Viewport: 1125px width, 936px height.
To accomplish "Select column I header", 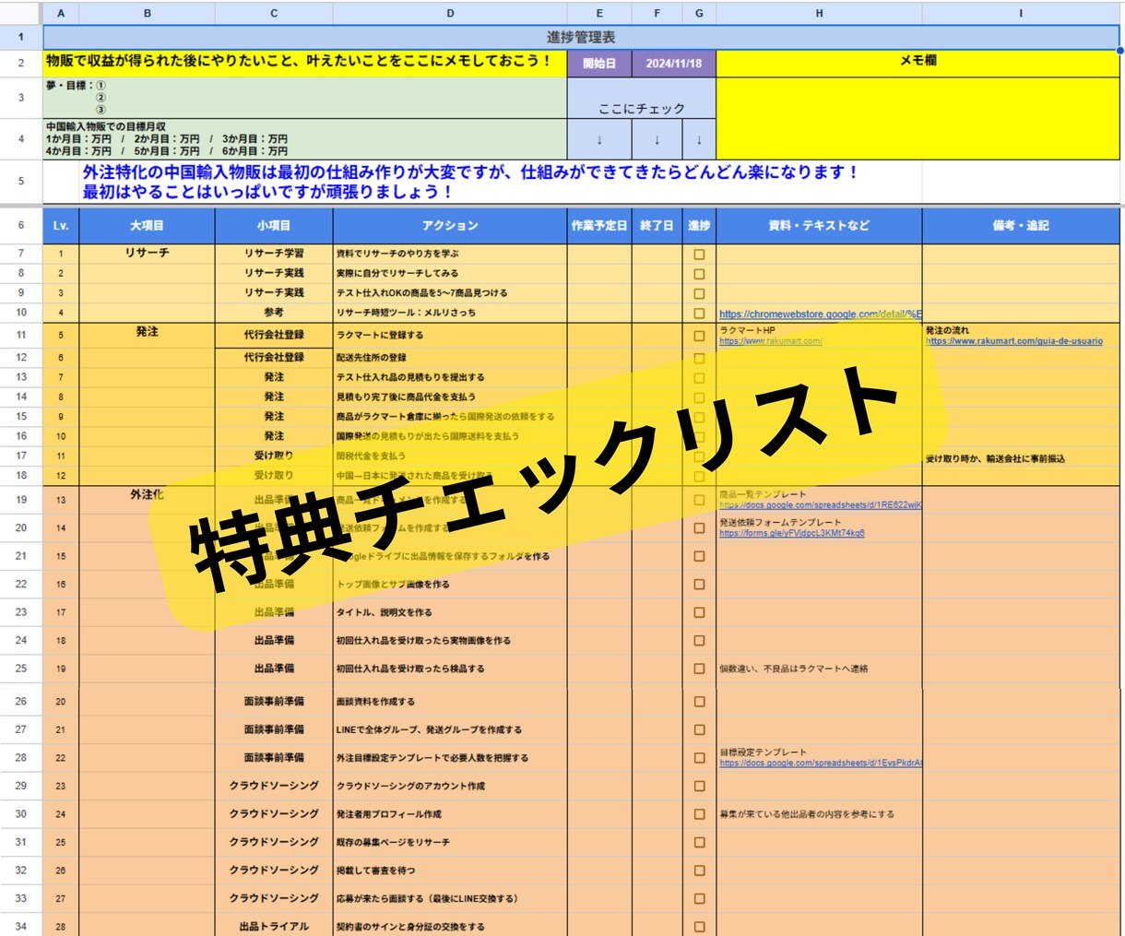I will [x=1021, y=13].
